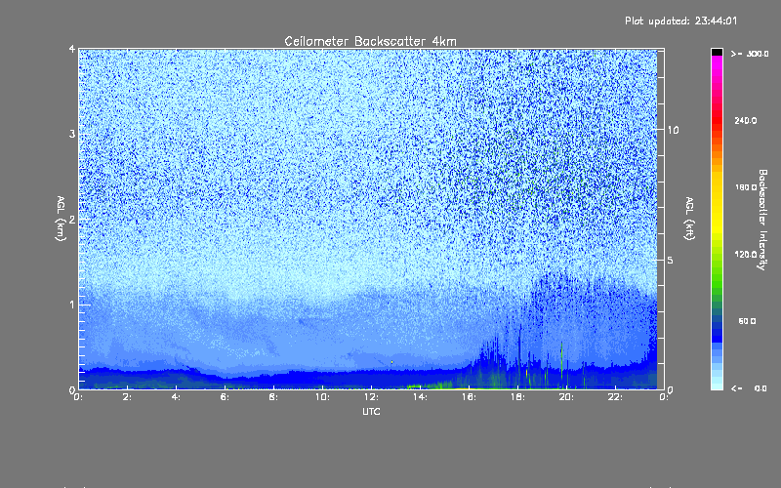Screen dimensions: 781x488
Task: Click the "<= 0.0" colorbar label
Action: click(749, 388)
